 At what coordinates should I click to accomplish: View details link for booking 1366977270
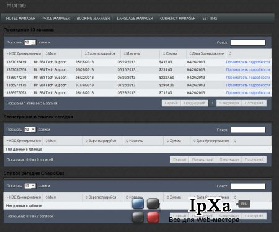coord(248,78)
